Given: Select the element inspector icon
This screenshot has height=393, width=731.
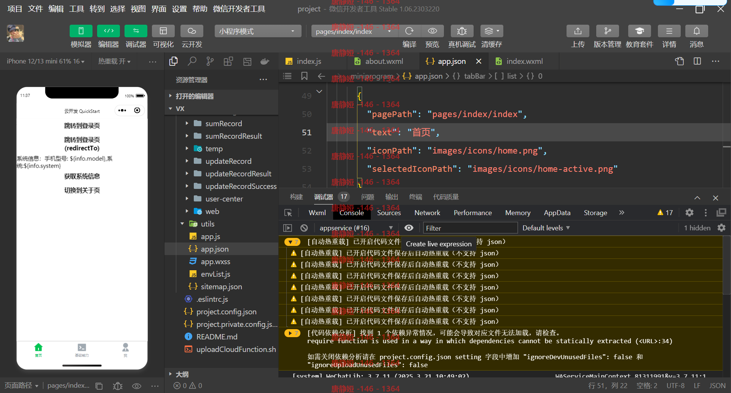Looking at the screenshot, I should [x=288, y=213].
